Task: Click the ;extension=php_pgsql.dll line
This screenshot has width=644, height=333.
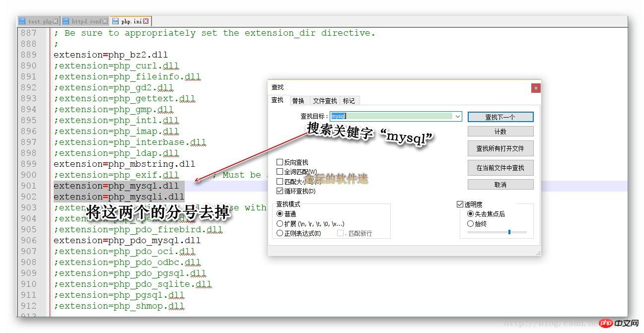Action: (119, 295)
